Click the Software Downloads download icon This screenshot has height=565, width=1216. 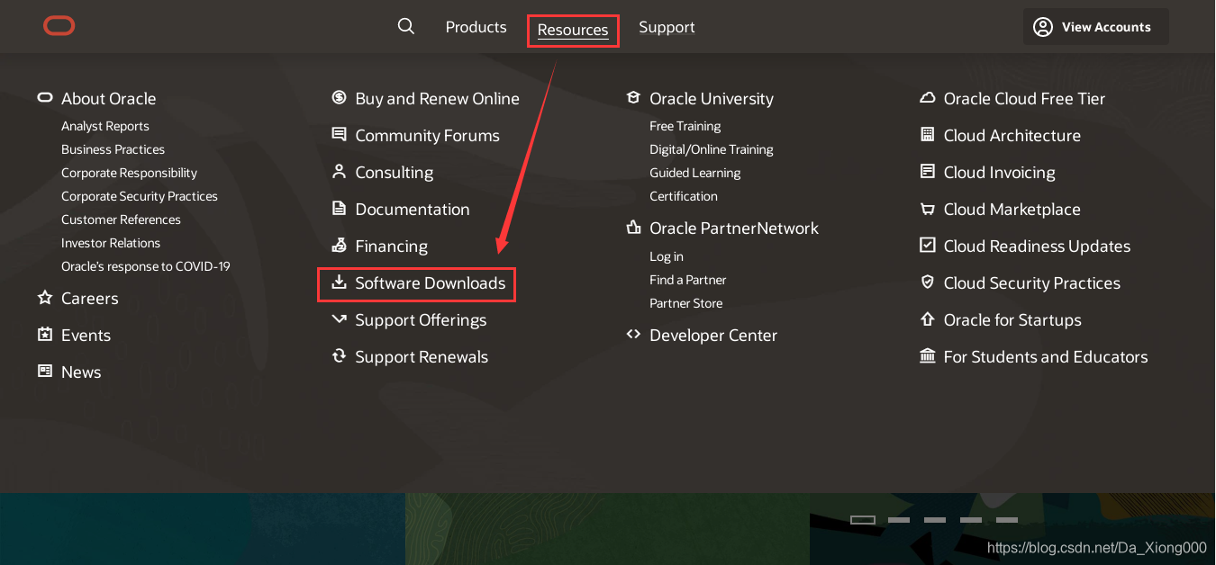tap(339, 282)
